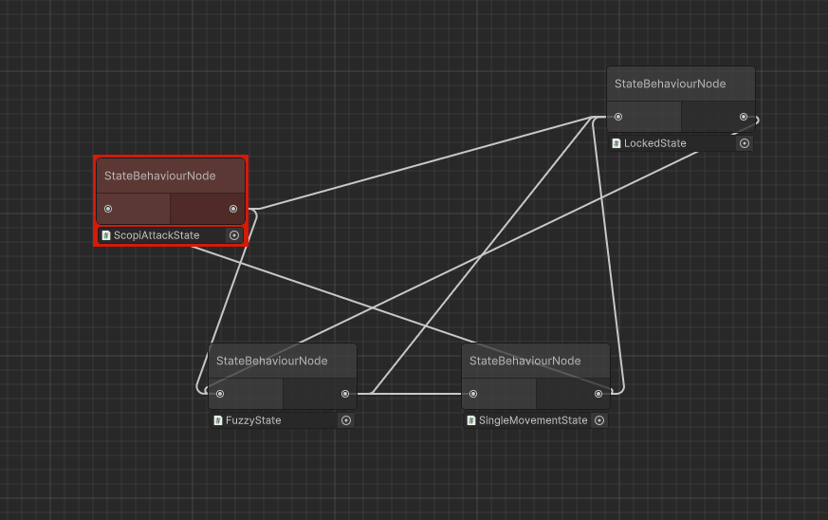Click the input port of the LockedState node
This screenshot has height=520, width=828.
tap(618, 117)
